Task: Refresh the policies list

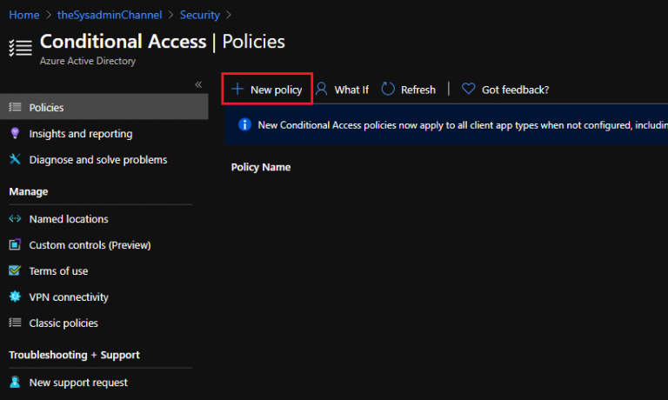Action: tap(409, 90)
